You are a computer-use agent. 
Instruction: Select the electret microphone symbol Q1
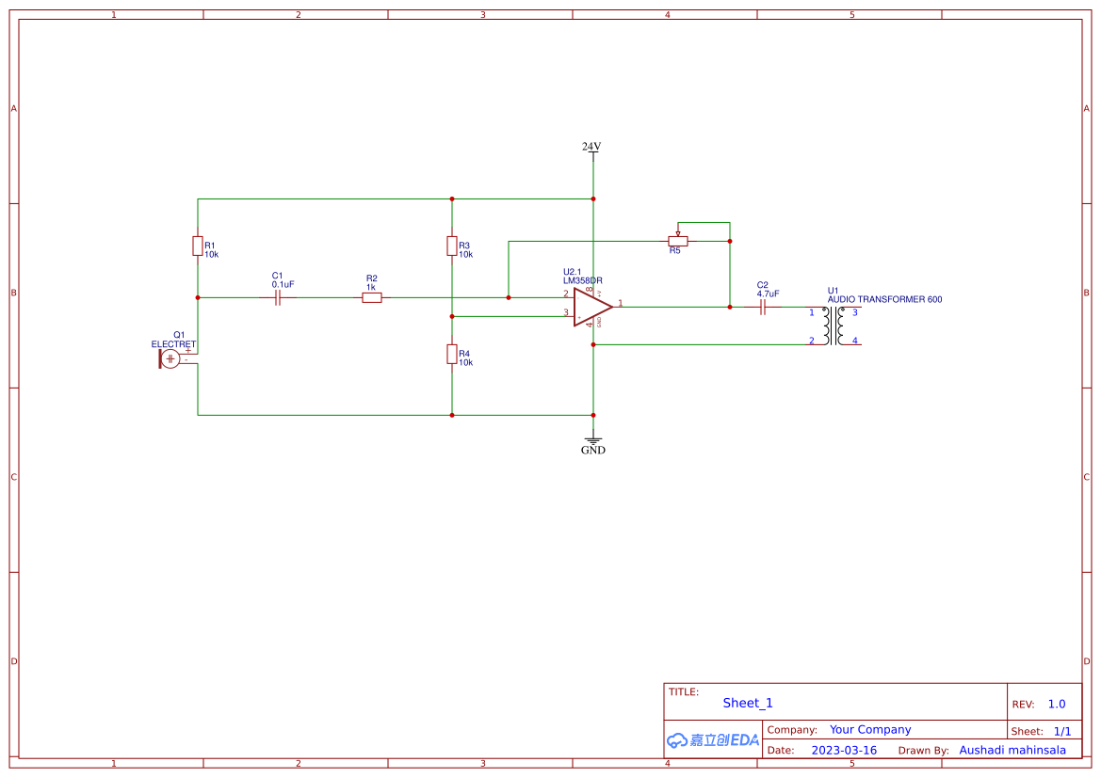[170, 358]
